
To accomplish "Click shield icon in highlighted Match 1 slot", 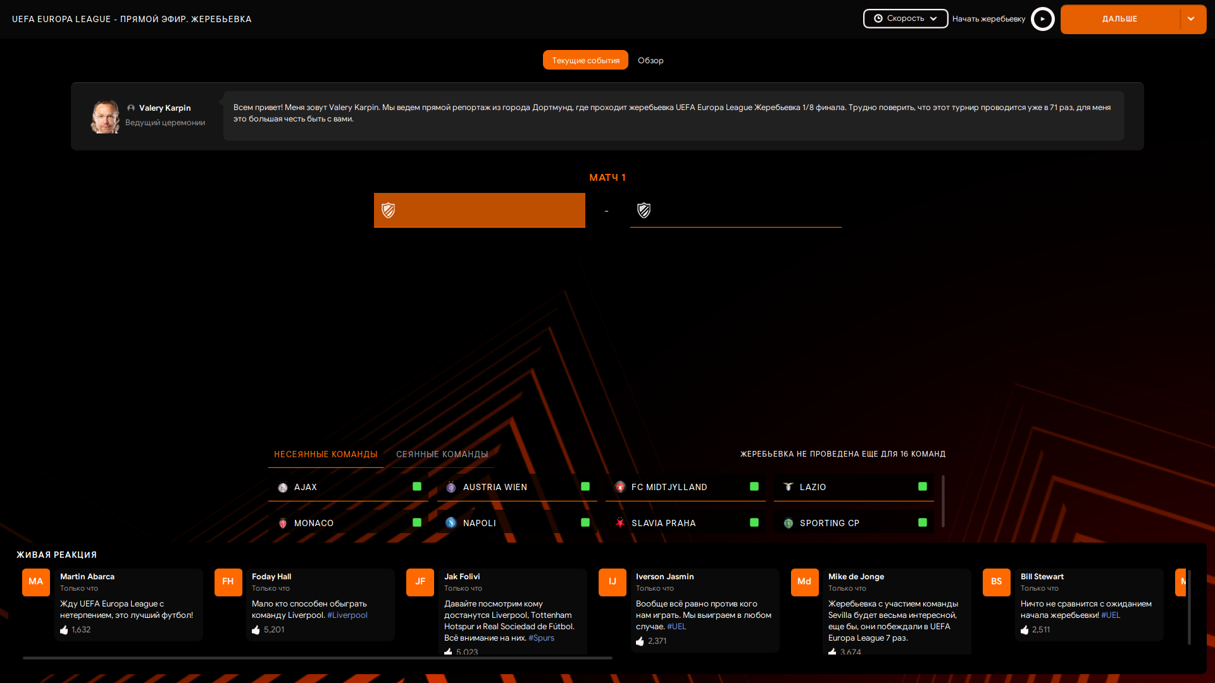I will [389, 211].
